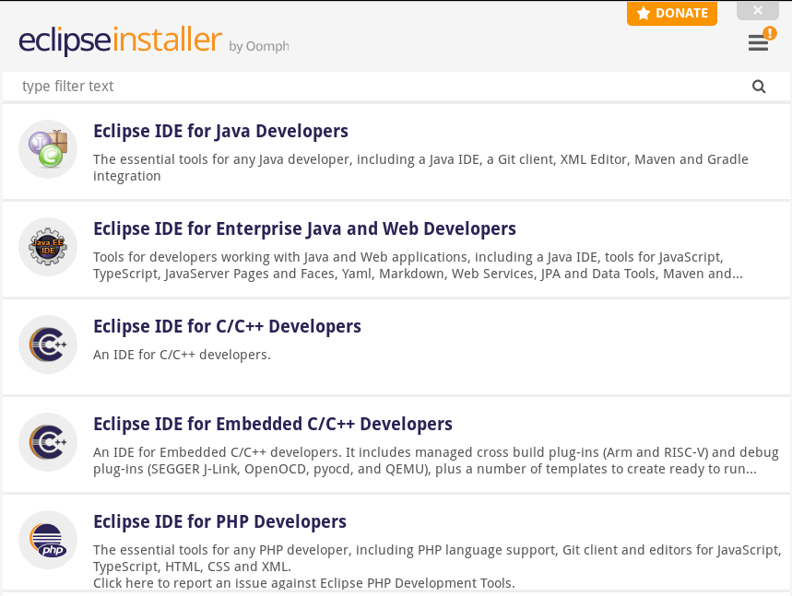Screen dimensions: 792x596
Task: Click the C/C++ Developers package icon
Action: click(48, 345)
